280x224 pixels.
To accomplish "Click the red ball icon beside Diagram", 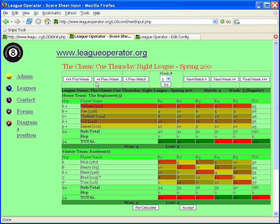I will click(x=9, y=123).
